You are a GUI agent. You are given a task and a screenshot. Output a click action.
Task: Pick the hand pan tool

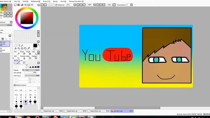click(x=25, y=49)
